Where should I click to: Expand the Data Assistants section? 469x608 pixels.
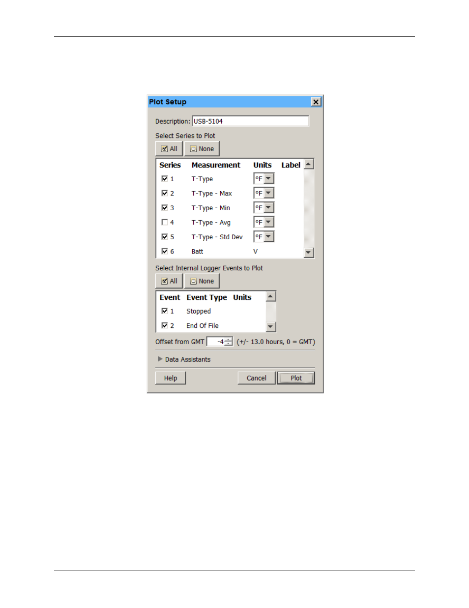pyautogui.click(x=160, y=359)
